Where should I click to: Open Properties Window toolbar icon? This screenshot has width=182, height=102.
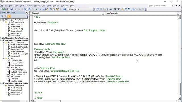click(x=54, y=9)
